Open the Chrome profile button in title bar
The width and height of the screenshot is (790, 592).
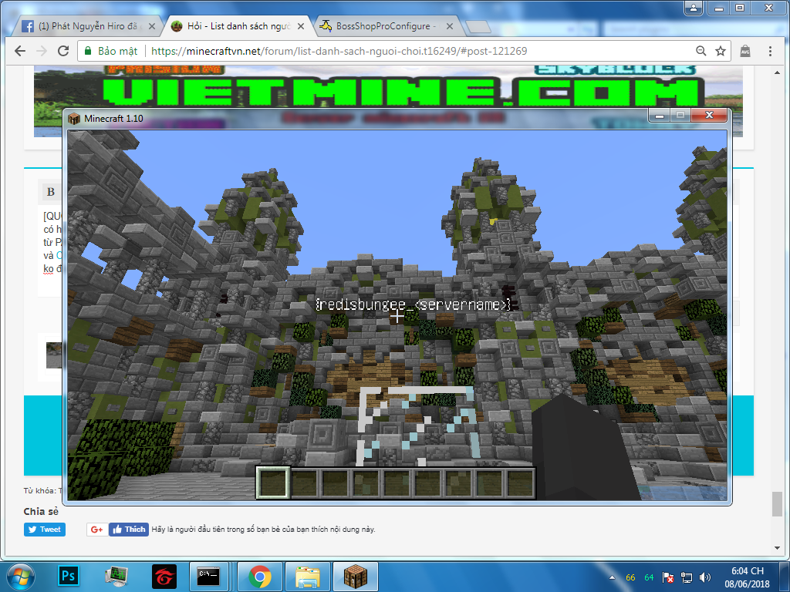click(x=694, y=8)
